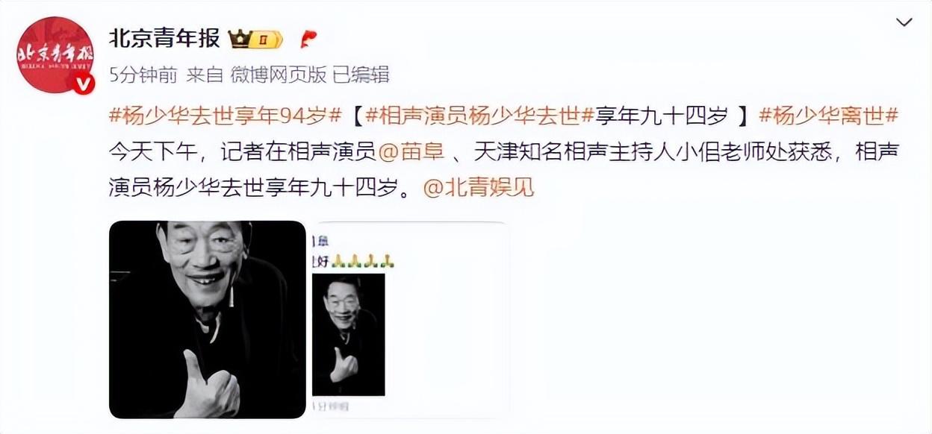The image size is (932, 434).
Task: View edit history via 已编辑
Action: 361,75
